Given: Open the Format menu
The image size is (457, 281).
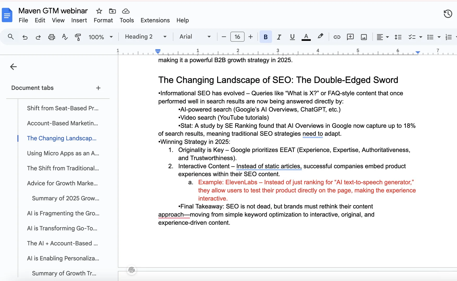Looking at the screenshot, I should [x=103, y=20].
